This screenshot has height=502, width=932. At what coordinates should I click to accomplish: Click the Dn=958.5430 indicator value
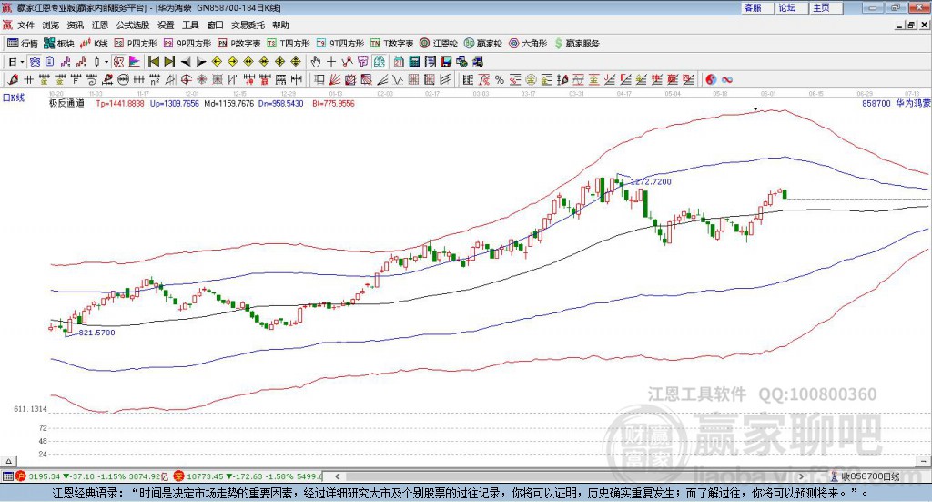[x=280, y=103]
